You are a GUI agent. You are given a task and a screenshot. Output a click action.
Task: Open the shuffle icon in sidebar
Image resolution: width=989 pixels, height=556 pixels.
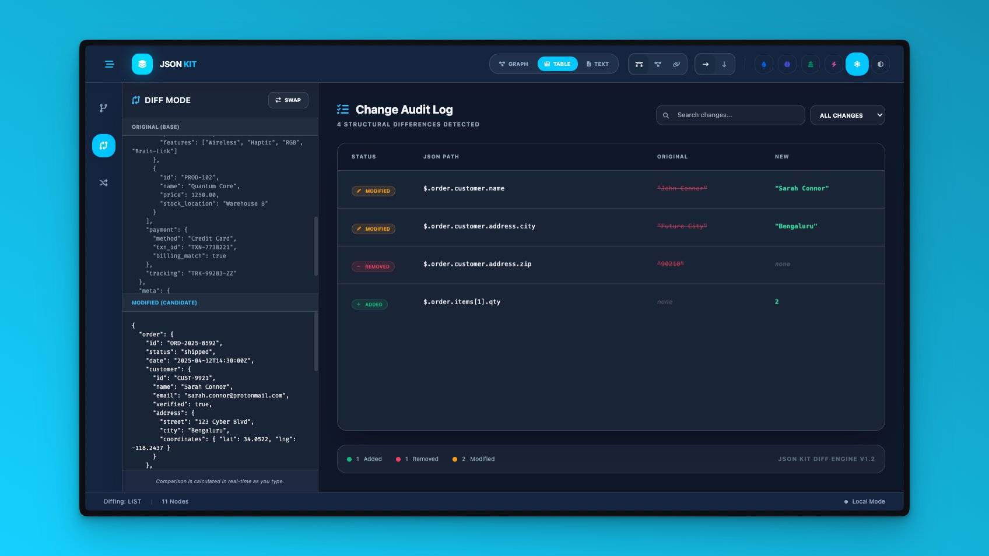pos(103,182)
